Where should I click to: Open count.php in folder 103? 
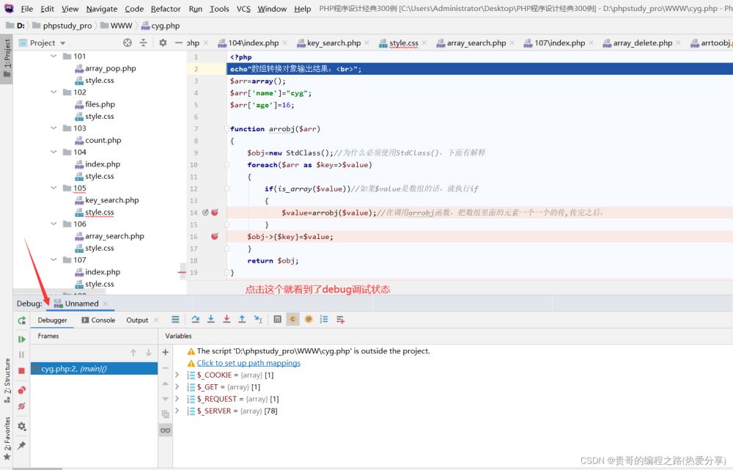click(x=103, y=140)
